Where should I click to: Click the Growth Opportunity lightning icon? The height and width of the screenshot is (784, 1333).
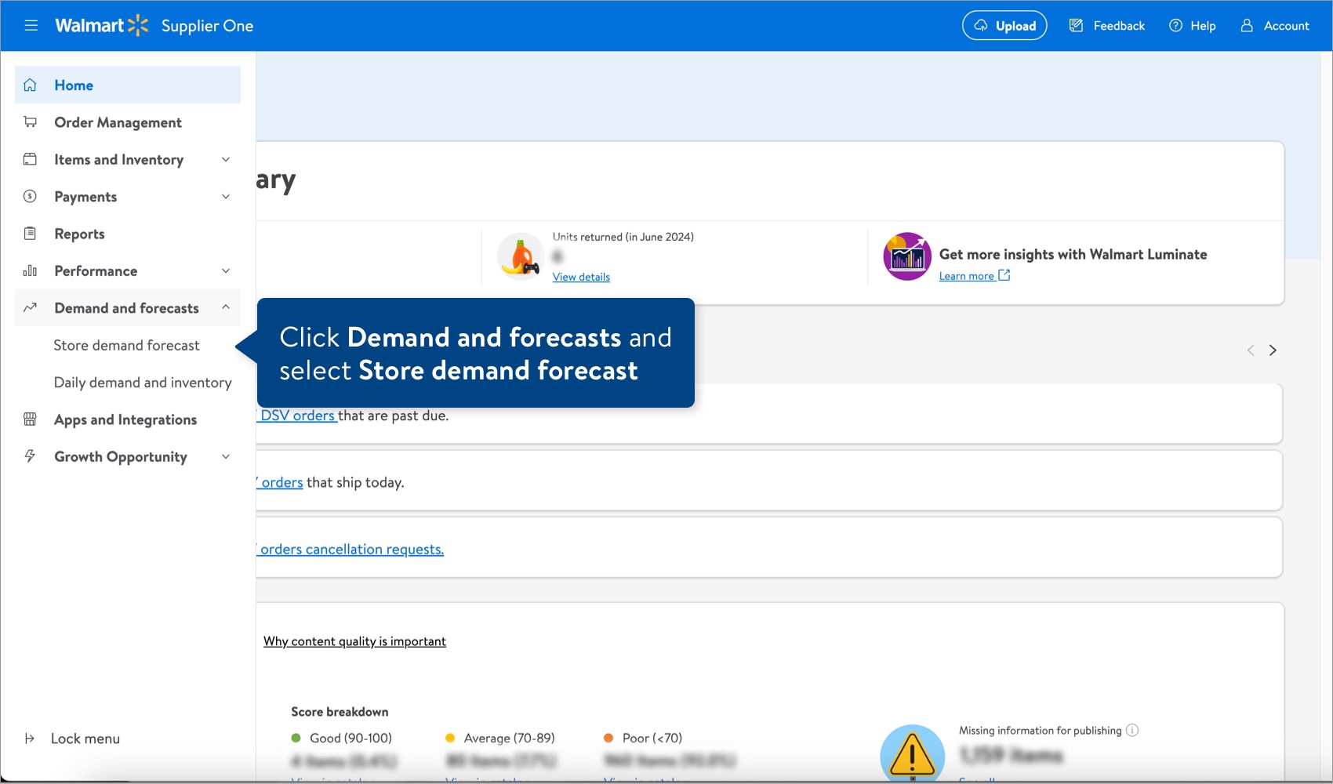point(30,456)
